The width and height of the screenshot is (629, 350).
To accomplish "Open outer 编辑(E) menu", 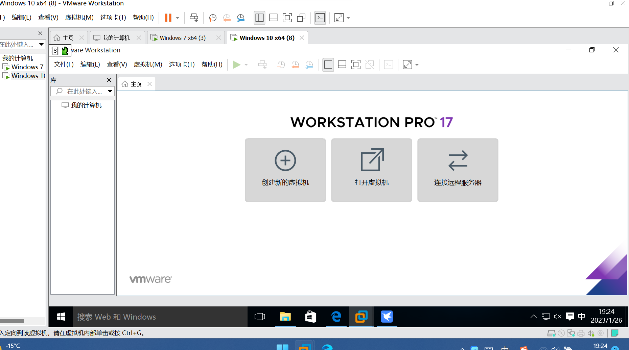I will point(22,17).
